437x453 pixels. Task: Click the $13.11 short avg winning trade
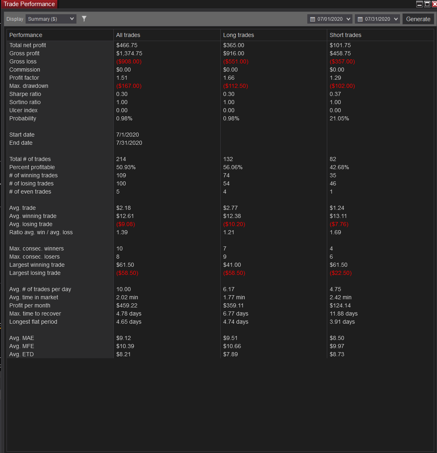pyautogui.click(x=338, y=216)
